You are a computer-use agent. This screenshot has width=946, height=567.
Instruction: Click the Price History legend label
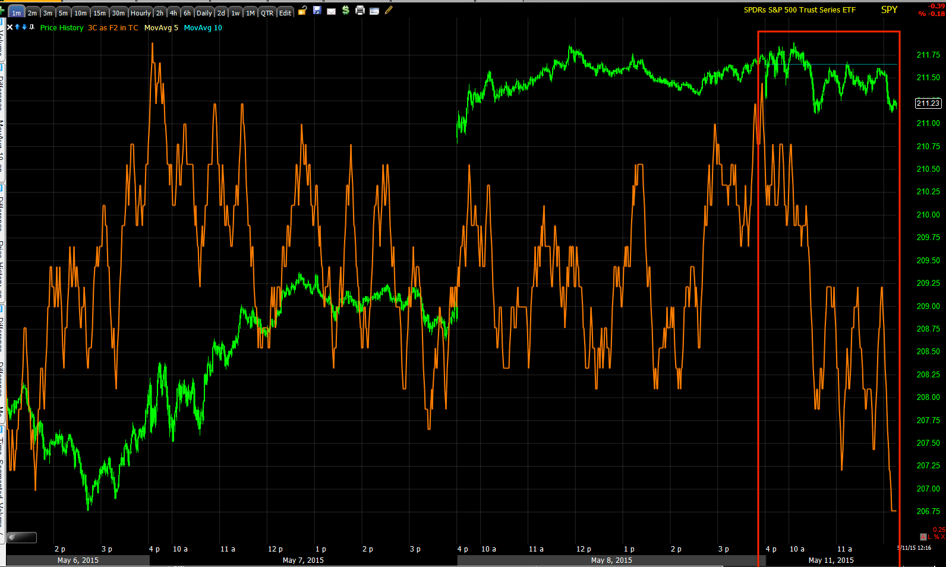point(62,28)
